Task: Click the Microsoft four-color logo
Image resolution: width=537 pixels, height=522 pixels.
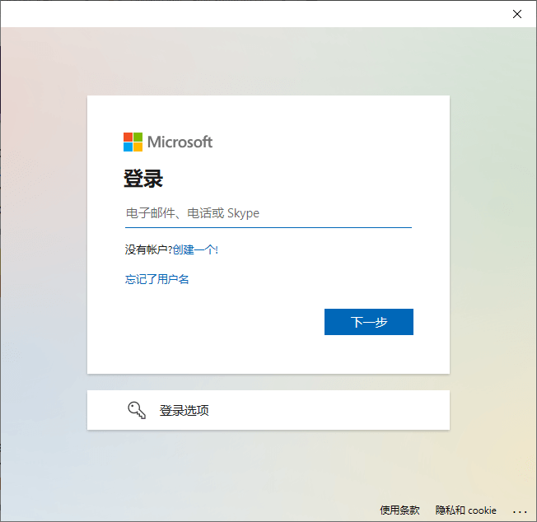Action: pos(133,142)
